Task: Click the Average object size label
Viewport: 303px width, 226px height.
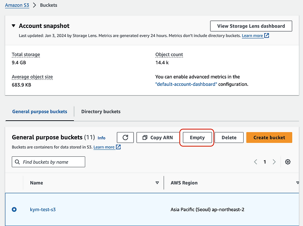Action: click(32, 77)
